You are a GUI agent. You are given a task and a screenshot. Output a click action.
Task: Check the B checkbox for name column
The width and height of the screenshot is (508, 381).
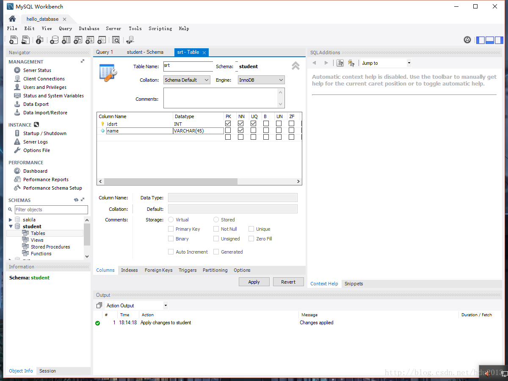[x=266, y=130]
